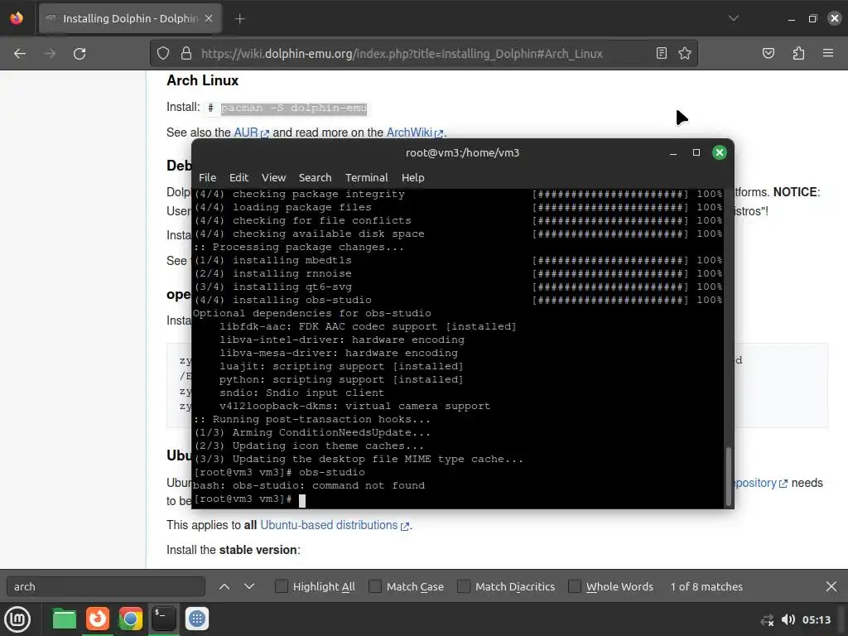Go to previous find match arrow
The width and height of the screenshot is (848, 636).
tap(224, 586)
